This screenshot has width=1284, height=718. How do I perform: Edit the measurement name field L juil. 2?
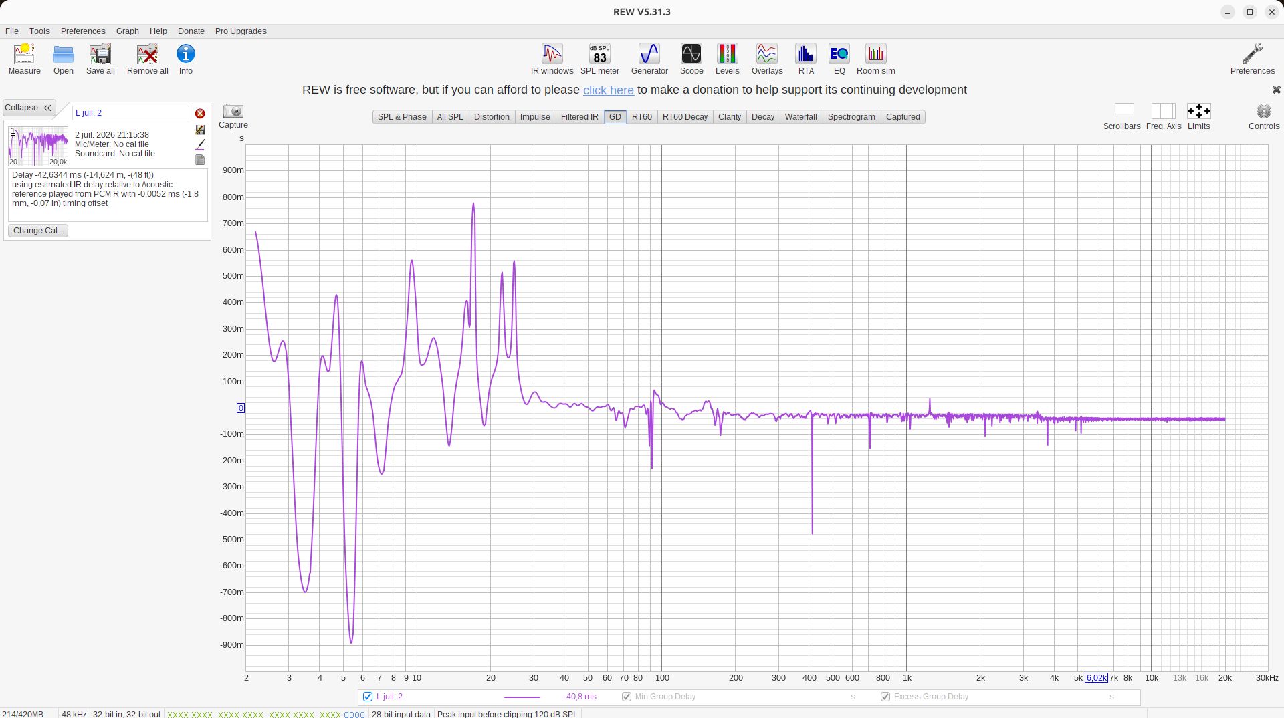coord(131,113)
